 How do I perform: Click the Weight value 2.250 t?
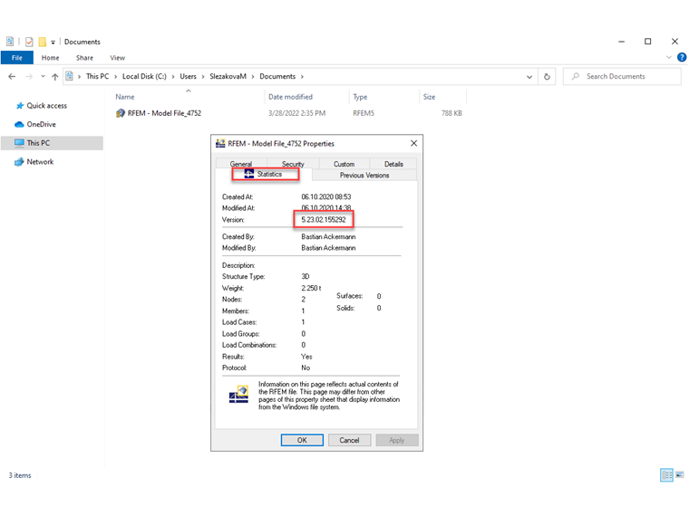311,288
